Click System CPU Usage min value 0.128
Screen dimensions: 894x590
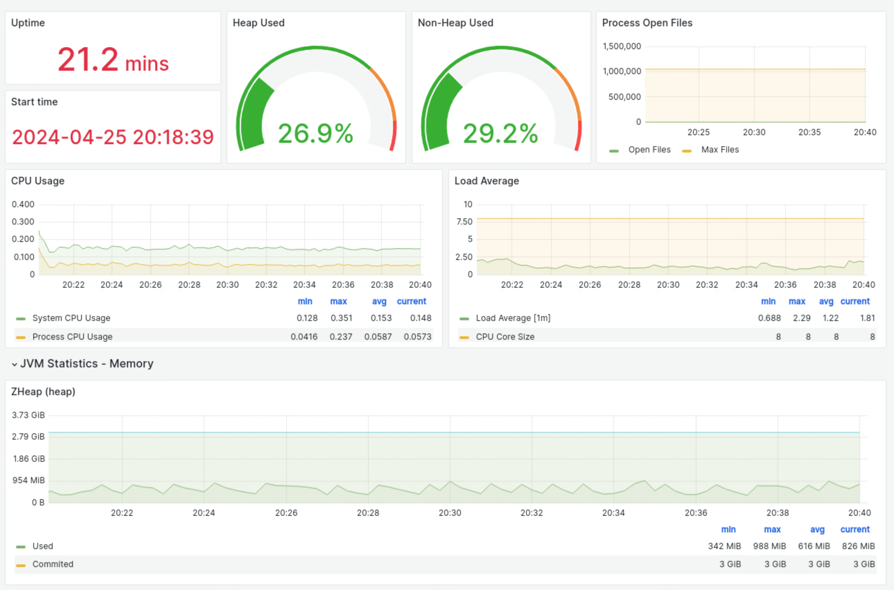(307, 318)
